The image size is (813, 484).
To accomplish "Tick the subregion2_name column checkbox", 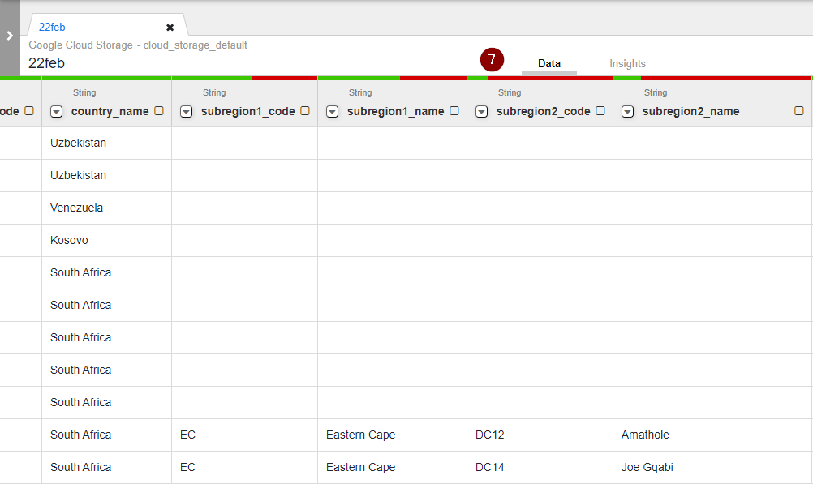I will (799, 111).
